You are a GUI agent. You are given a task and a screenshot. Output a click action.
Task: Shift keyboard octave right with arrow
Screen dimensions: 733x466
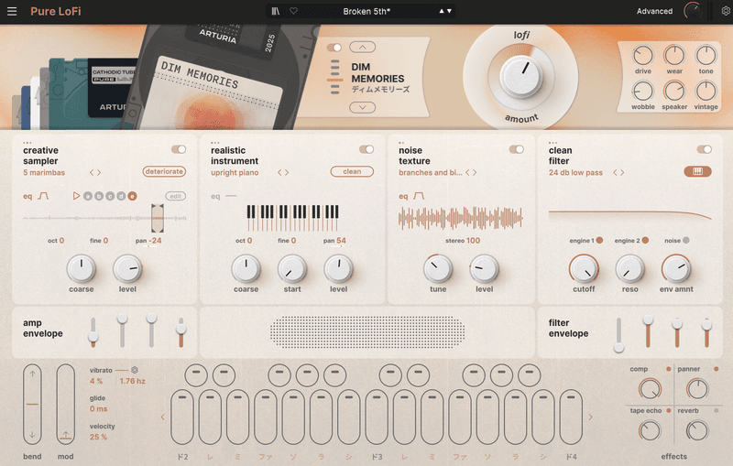(x=590, y=417)
